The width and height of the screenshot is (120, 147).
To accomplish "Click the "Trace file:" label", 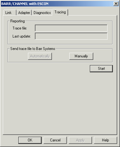I will 20,28.
